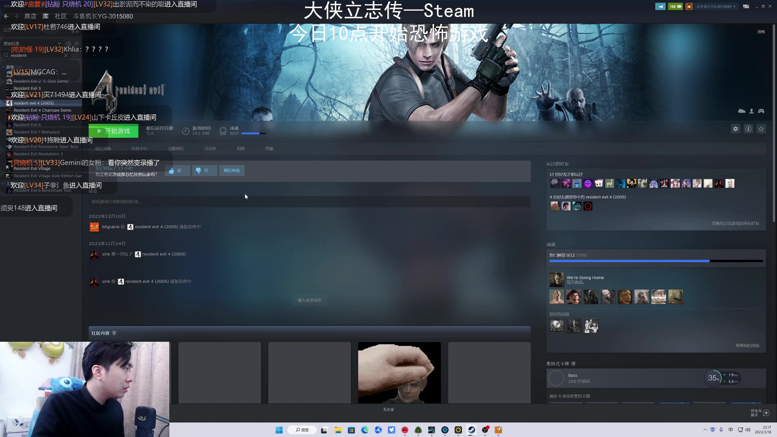Open Steam icon in the taskbar
This screenshot has height=437, width=777.
click(x=472, y=430)
